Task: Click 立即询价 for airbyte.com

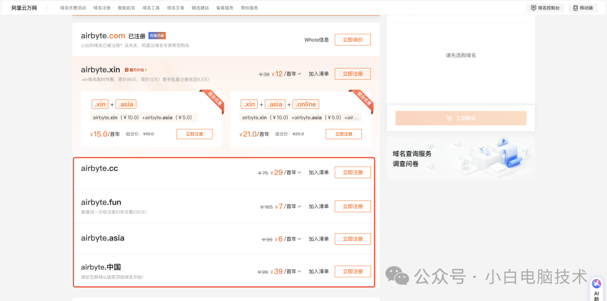Action: tap(352, 40)
